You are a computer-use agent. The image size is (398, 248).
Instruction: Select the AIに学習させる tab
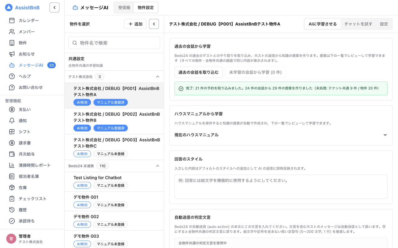click(x=322, y=24)
